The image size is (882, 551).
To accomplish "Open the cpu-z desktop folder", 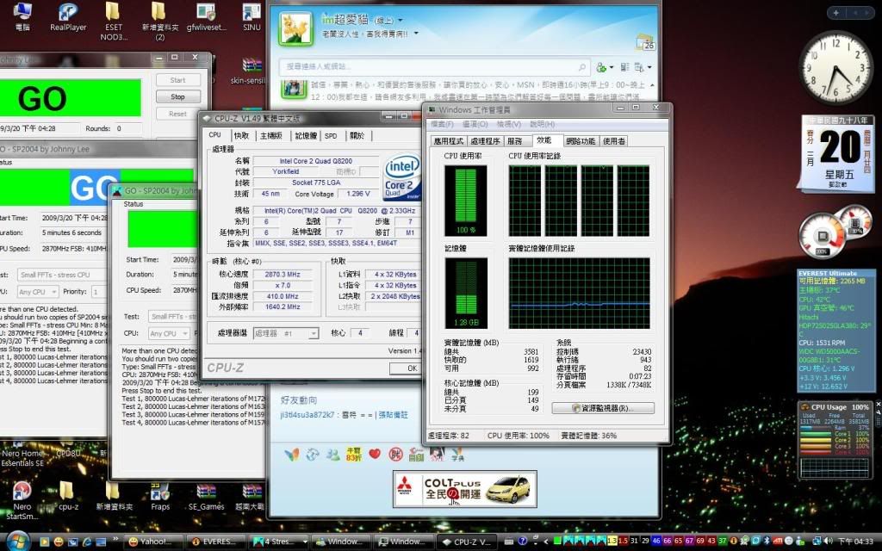I will [68, 495].
